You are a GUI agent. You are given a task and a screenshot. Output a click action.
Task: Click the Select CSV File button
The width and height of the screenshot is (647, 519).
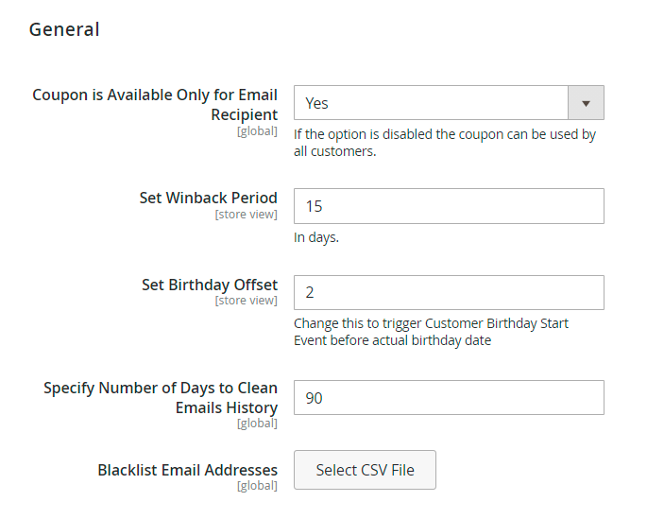365,470
